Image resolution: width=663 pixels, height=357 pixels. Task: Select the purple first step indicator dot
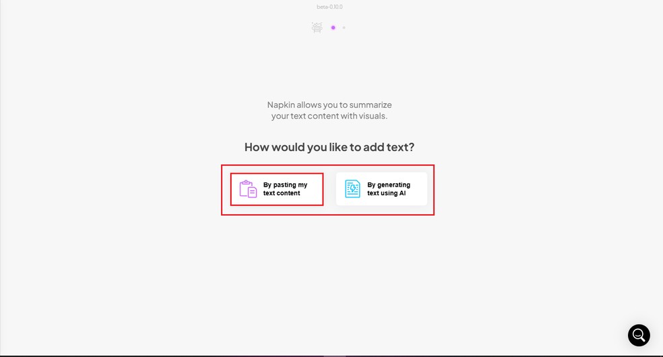[333, 28]
